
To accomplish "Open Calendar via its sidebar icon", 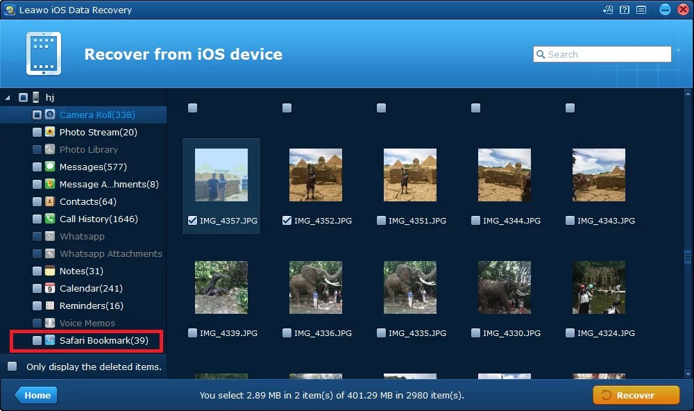I will [x=49, y=288].
